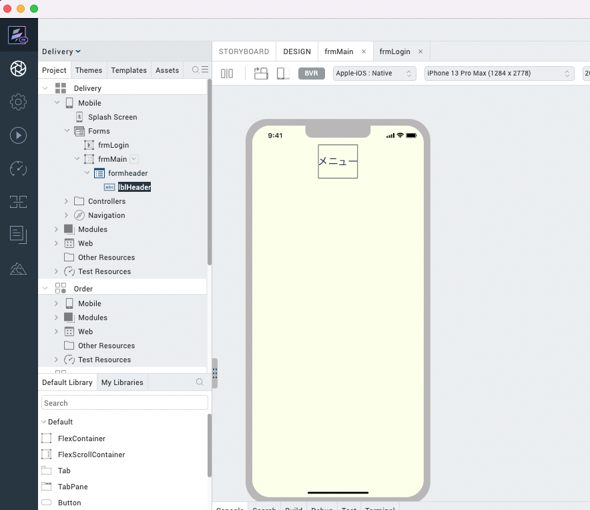The image size is (590, 510).
Task: Open the Delivery project dropdown
Action: pos(61,51)
